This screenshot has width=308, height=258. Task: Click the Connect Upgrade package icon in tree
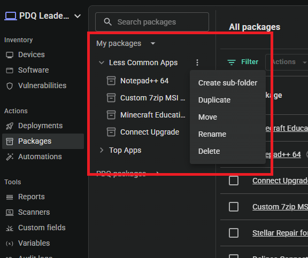click(111, 132)
